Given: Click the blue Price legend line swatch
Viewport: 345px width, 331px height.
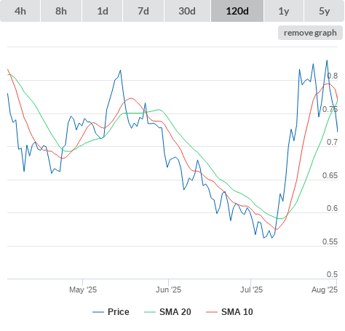Looking at the screenshot, I should click(98, 312).
